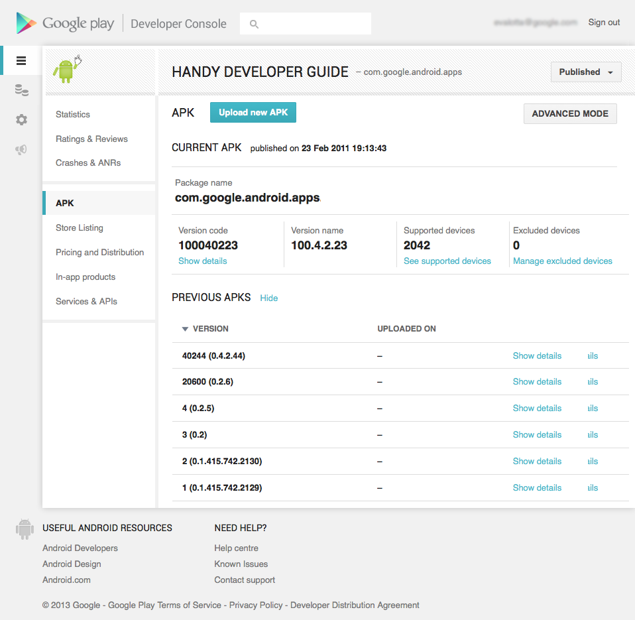
Task: Show details for version 40244 (0.4.2.44)
Action: [x=537, y=356]
